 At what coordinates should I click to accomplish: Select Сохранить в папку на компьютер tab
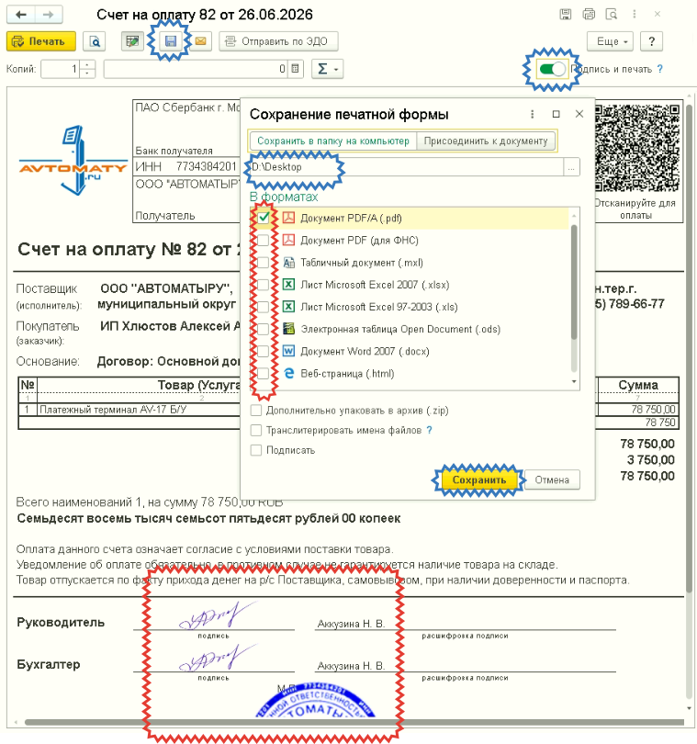coord(333,141)
